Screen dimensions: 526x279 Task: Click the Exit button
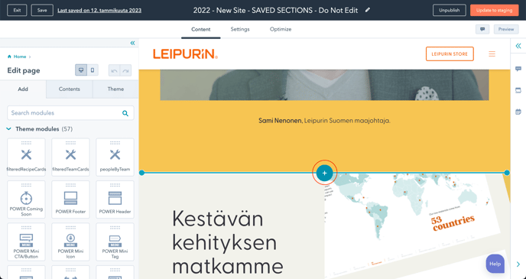click(x=17, y=10)
